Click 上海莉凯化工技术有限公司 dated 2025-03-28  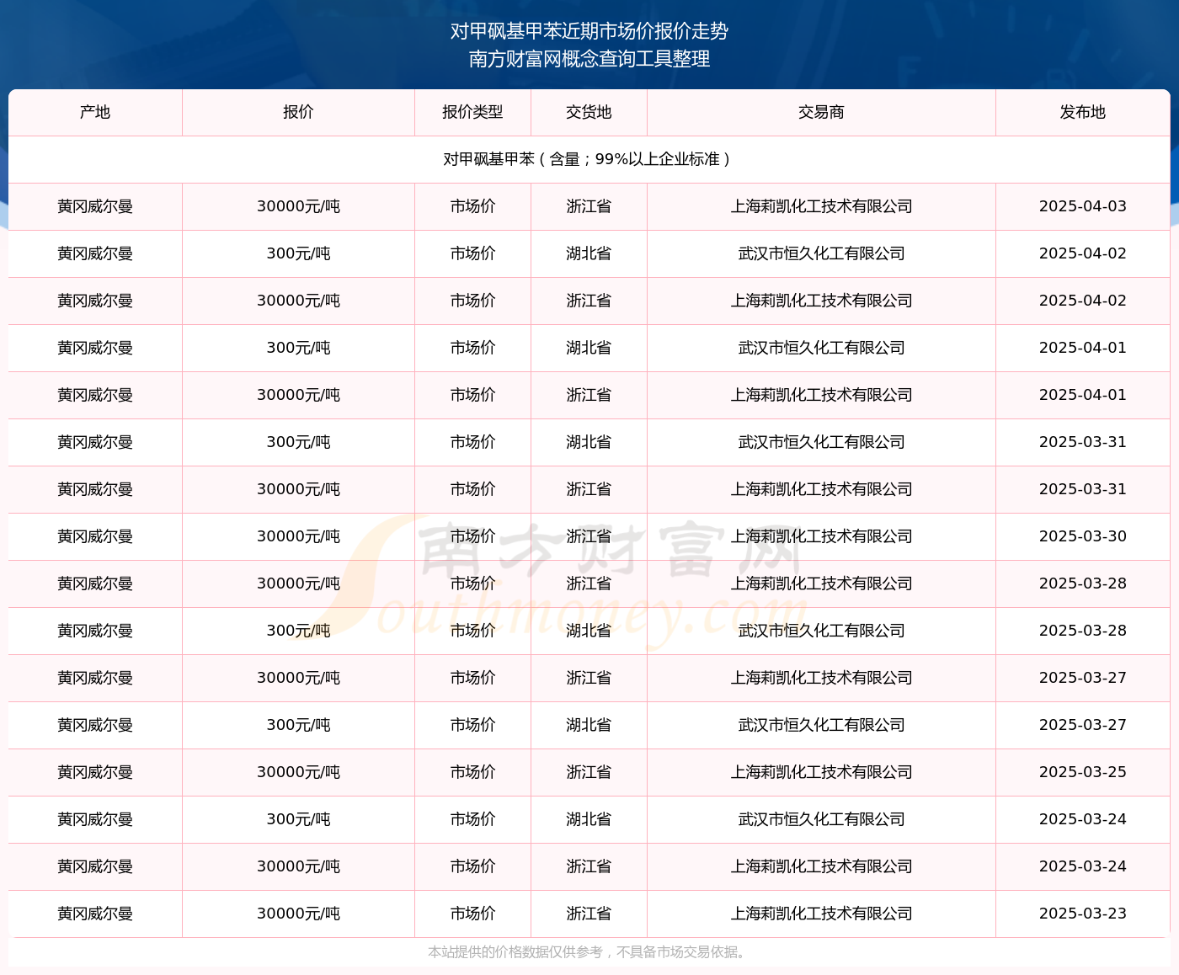(821, 583)
